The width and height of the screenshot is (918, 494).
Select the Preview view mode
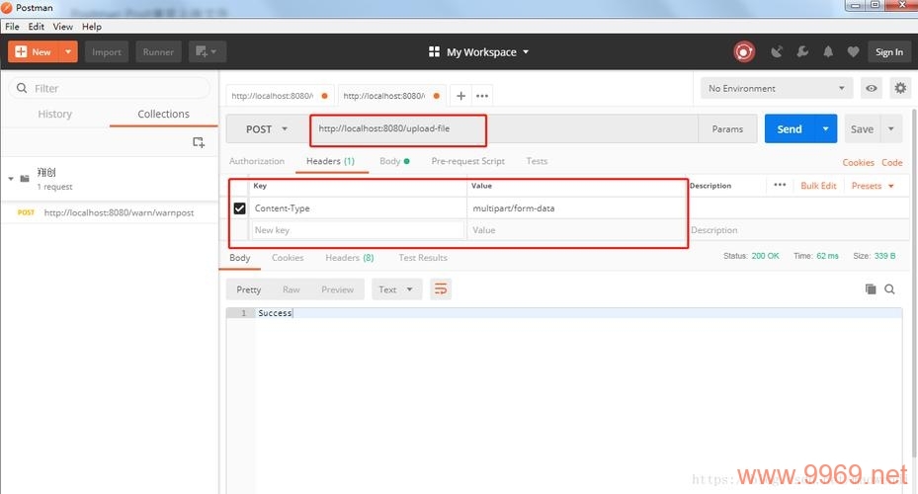[x=337, y=289]
